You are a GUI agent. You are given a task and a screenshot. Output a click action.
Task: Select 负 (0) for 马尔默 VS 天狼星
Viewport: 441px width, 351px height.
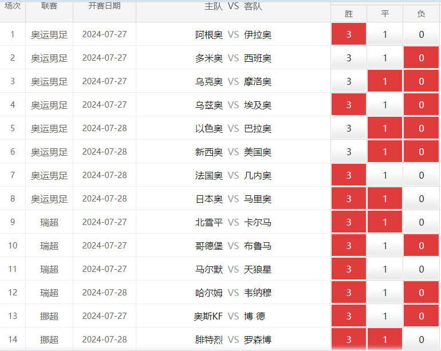click(x=421, y=269)
